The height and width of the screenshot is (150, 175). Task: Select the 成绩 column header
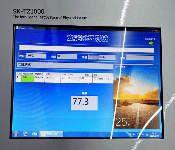(103, 75)
